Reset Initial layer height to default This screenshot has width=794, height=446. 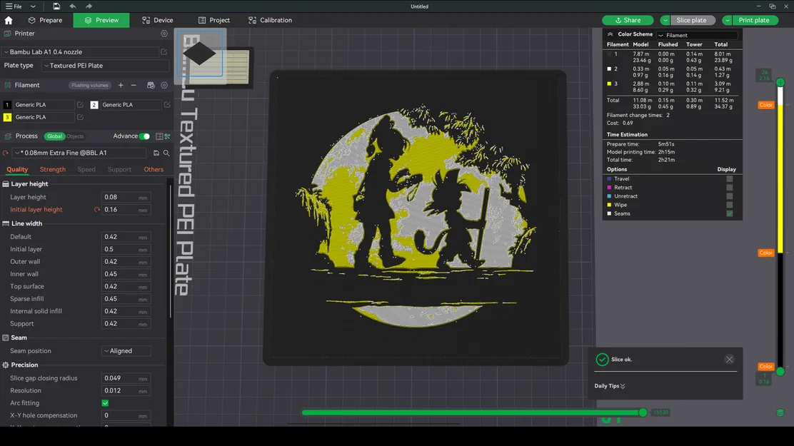click(x=96, y=210)
